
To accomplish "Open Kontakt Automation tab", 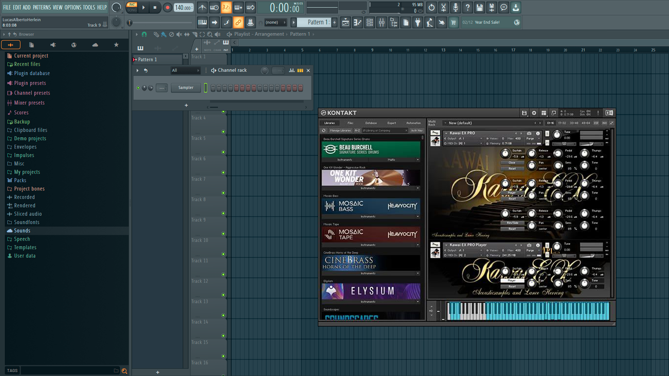I will [x=413, y=123].
